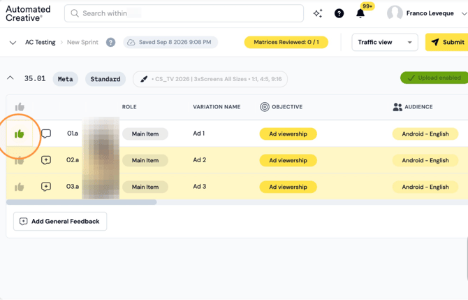Click the CS_TV 2026 template pill
This screenshot has height=300, width=468.
210,79
